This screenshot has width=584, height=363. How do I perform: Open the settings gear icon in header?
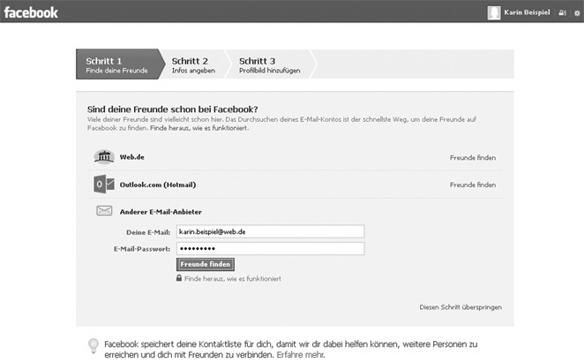pyautogui.click(x=577, y=13)
